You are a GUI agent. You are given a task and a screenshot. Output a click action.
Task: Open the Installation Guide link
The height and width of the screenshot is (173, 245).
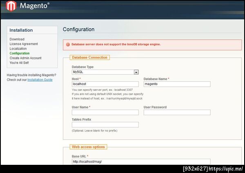click(40, 80)
